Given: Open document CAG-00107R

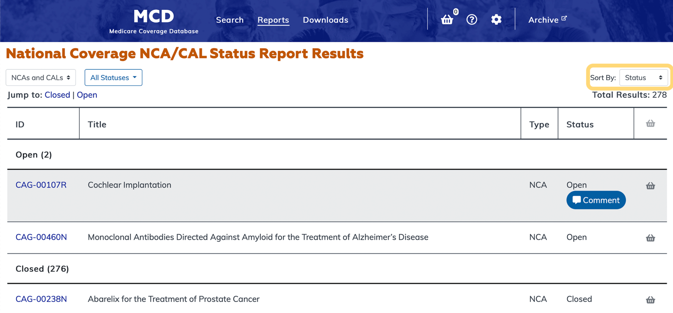Looking at the screenshot, I should pos(41,185).
